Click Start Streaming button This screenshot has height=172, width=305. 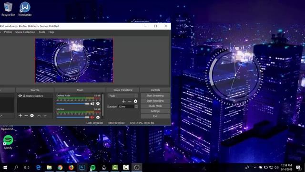click(x=155, y=96)
